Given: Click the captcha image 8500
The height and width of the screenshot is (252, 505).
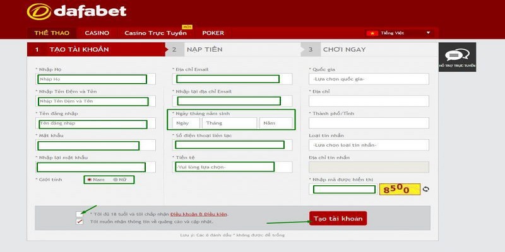Looking at the screenshot, I should coord(400,190).
